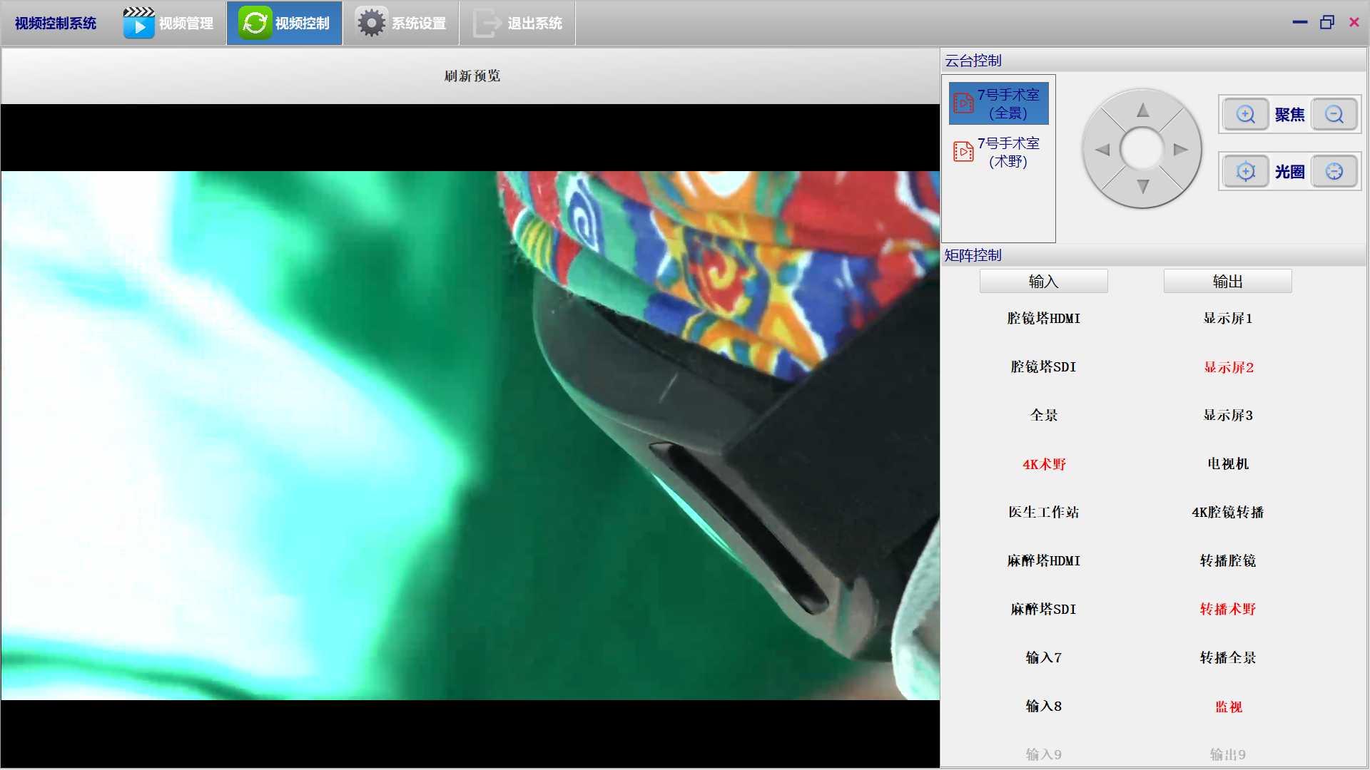Select camera 7号手术室(全景)
Image resolution: width=1370 pixels, height=770 pixels.
(998, 104)
